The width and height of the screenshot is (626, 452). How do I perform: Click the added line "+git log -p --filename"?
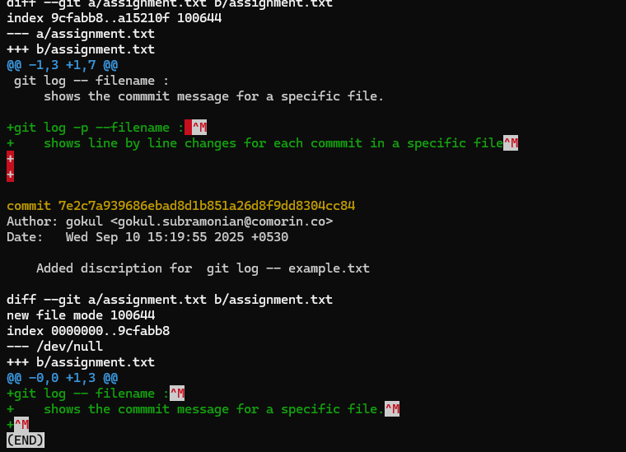tap(95, 128)
